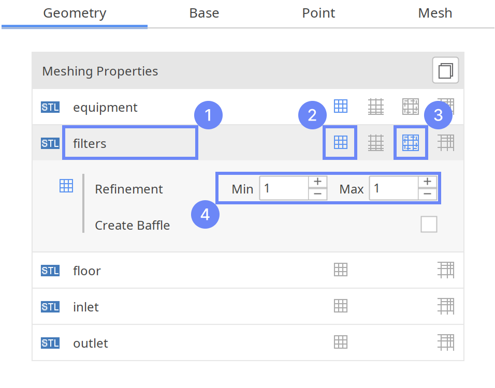This screenshot has height=388, width=495.
Task: Expand the equipment geometry entry
Action: 105,108
